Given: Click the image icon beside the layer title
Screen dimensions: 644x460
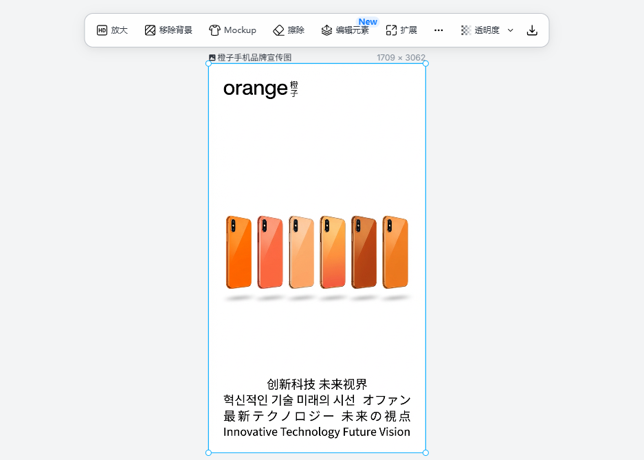Looking at the screenshot, I should click(x=212, y=58).
